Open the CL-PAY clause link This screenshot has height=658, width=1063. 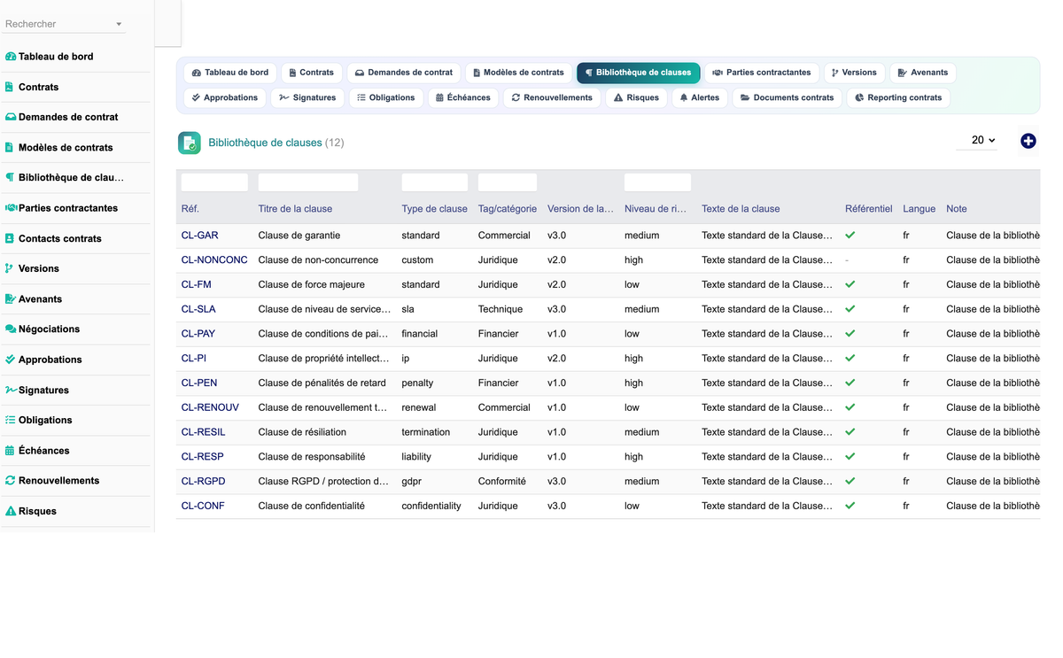click(198, 334)
